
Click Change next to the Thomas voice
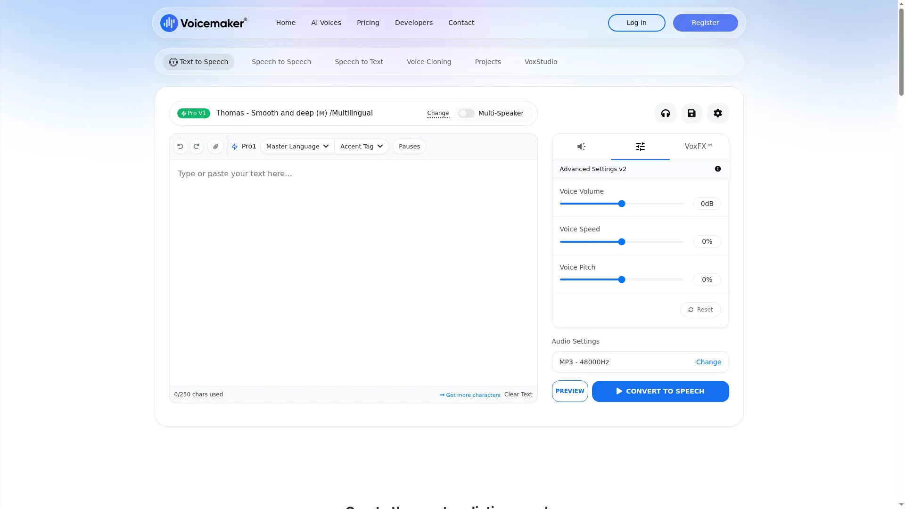(x=438, y=113)
